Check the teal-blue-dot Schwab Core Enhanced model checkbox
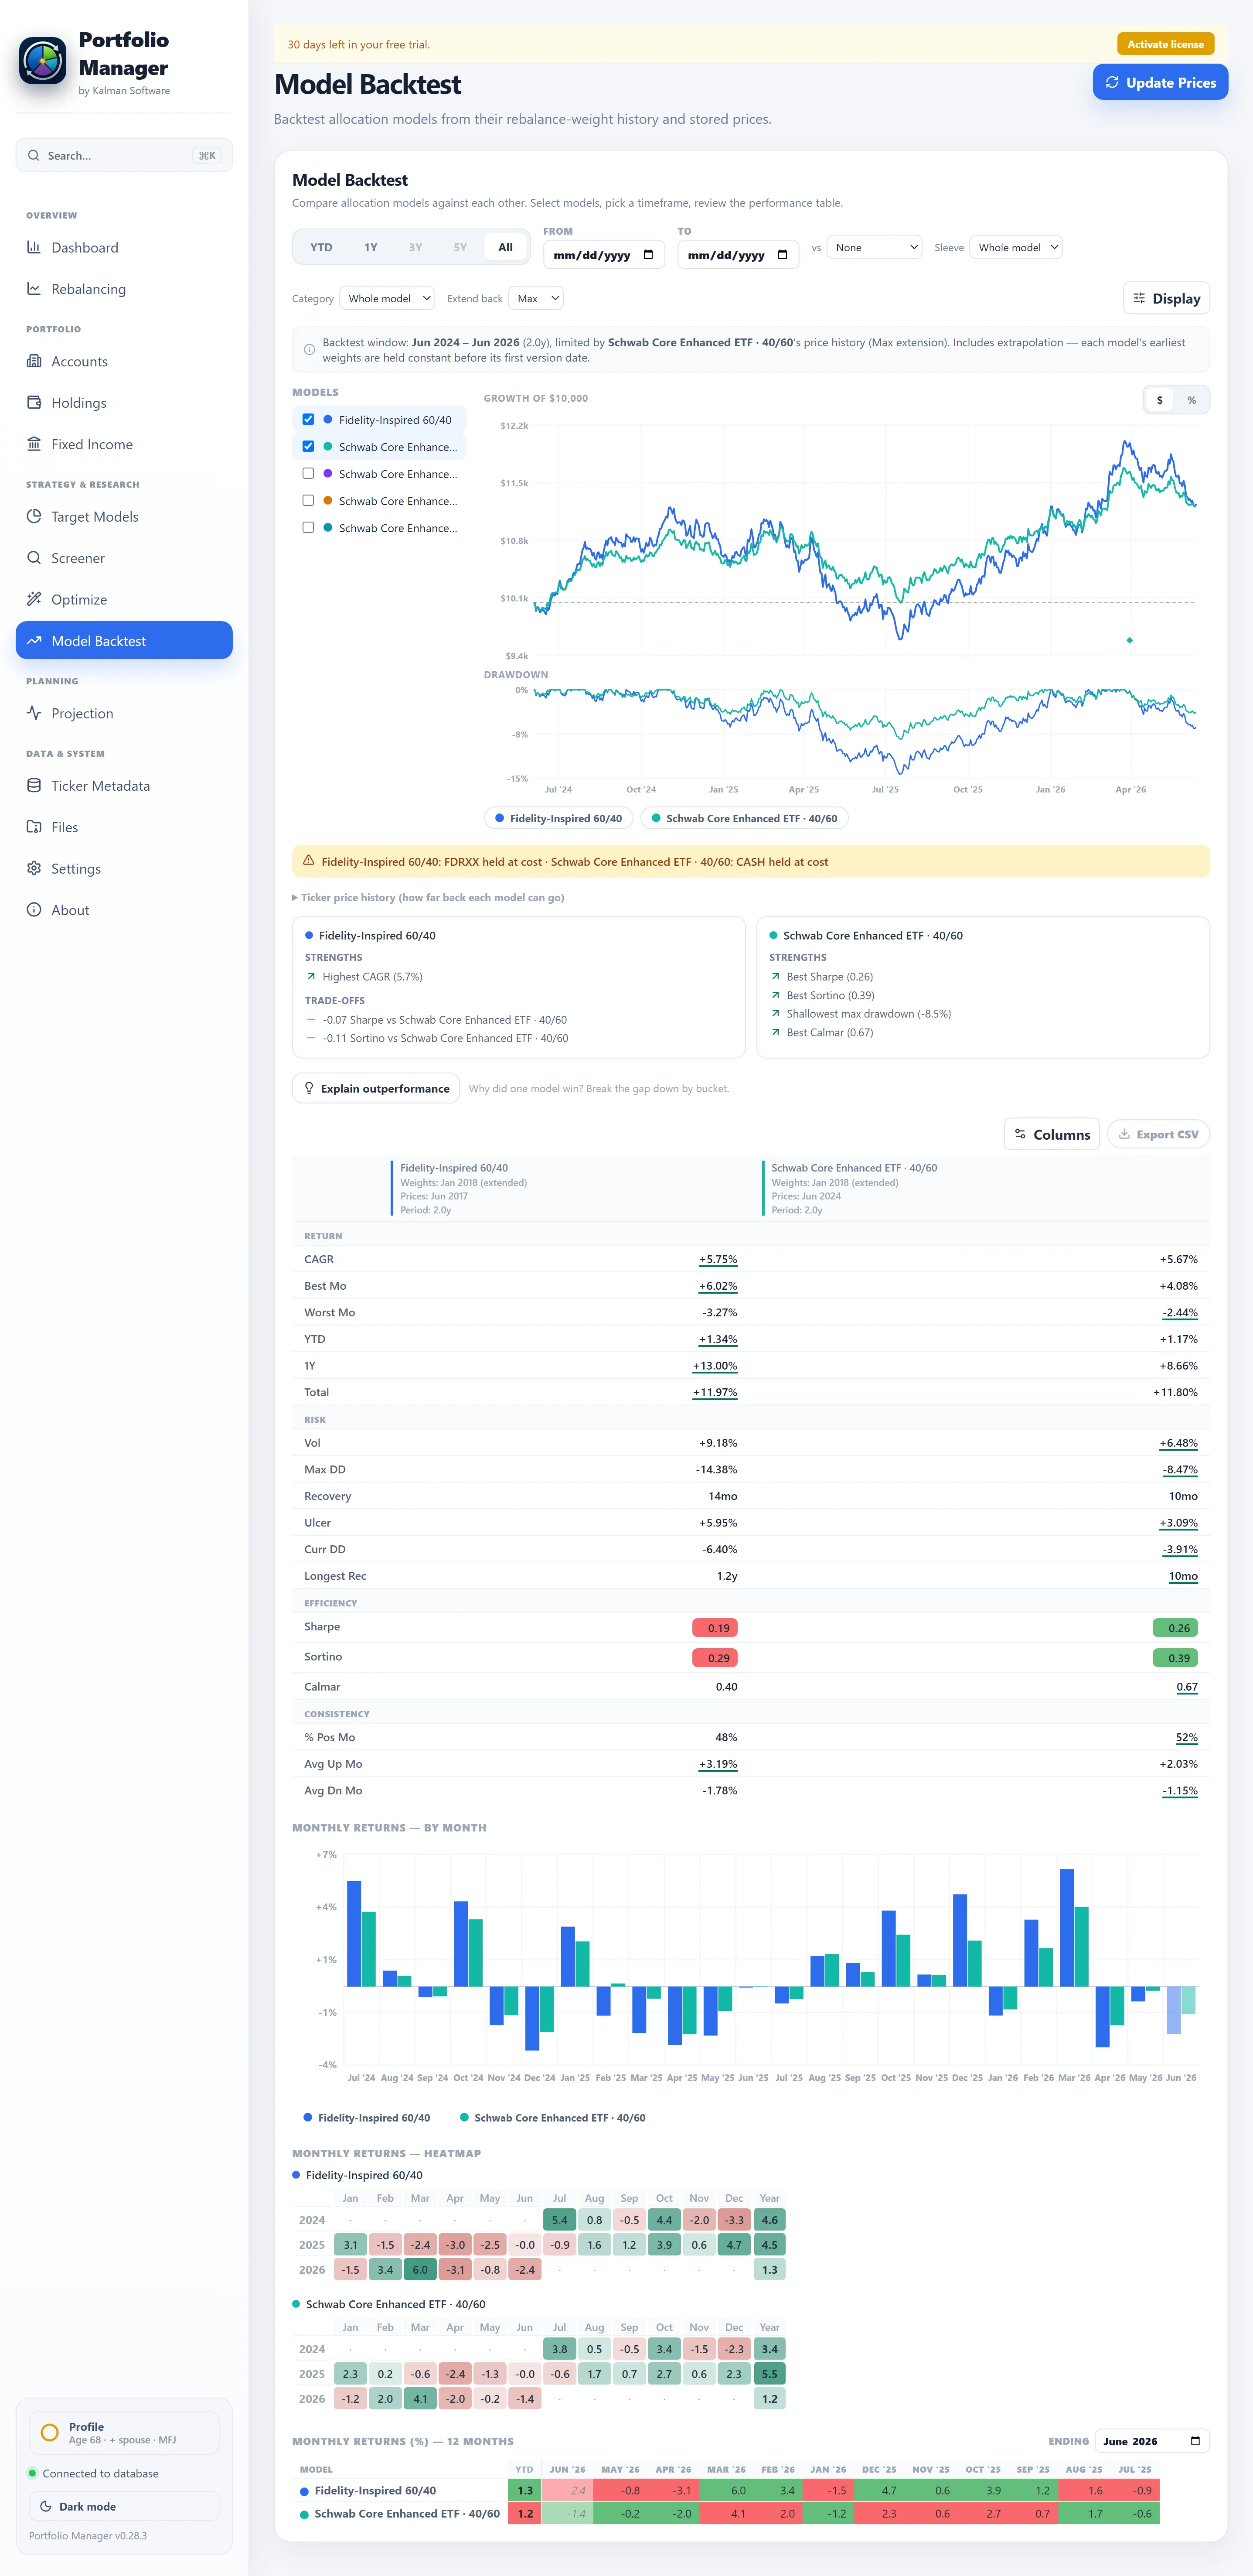Screen dimensions: 1253x2576 (x=308, y=527)
